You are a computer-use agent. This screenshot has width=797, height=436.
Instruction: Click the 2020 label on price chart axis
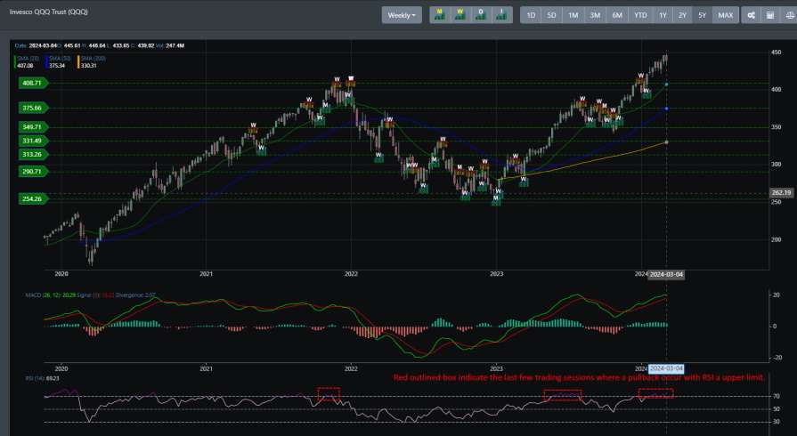click(x=61, y=274)
